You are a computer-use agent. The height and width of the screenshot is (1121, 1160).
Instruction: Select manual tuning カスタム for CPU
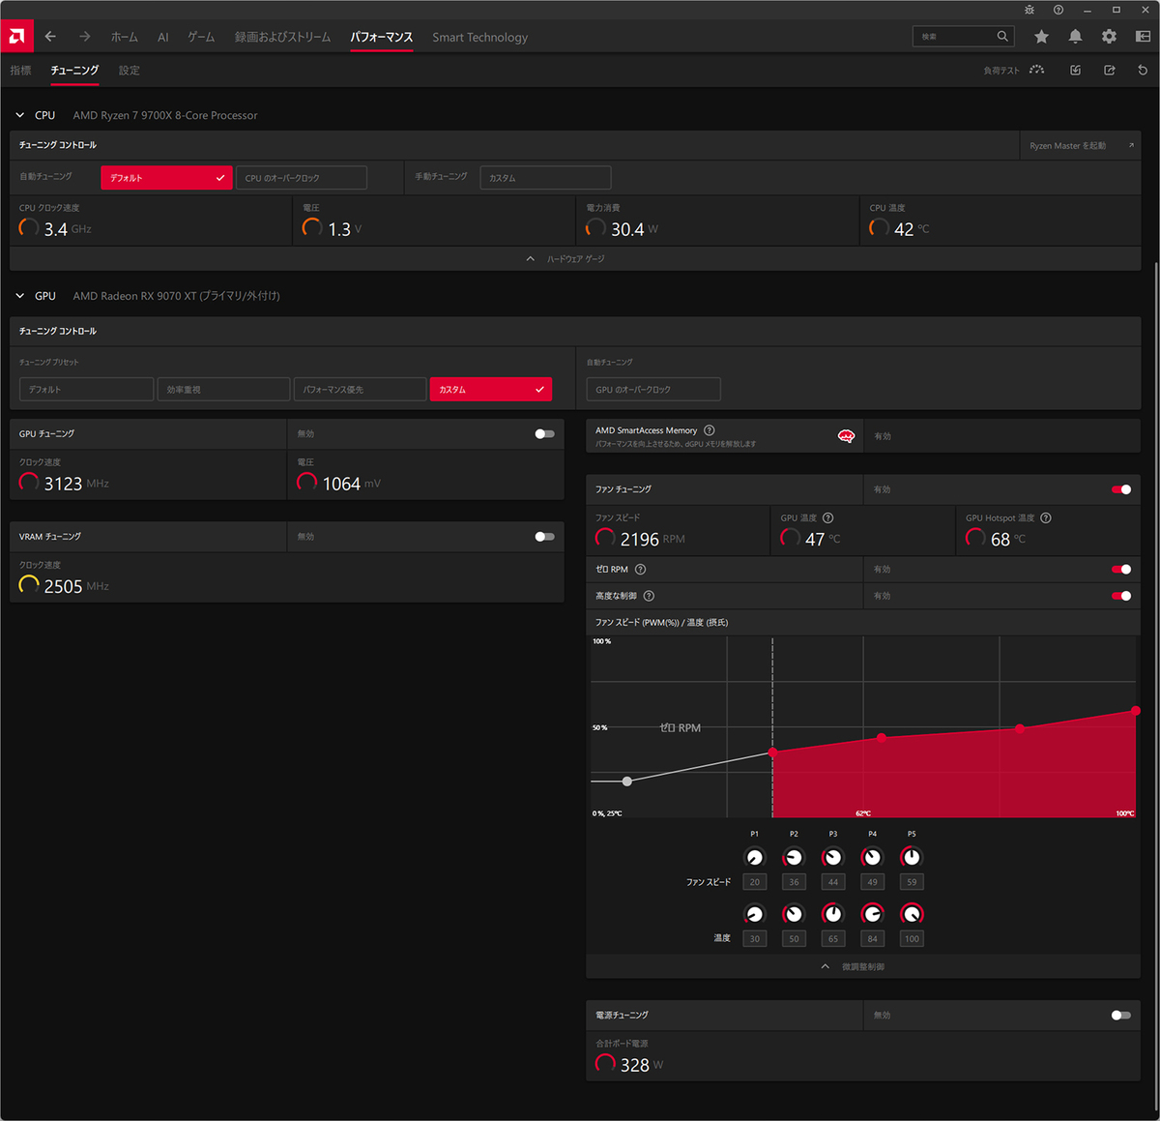545,178
